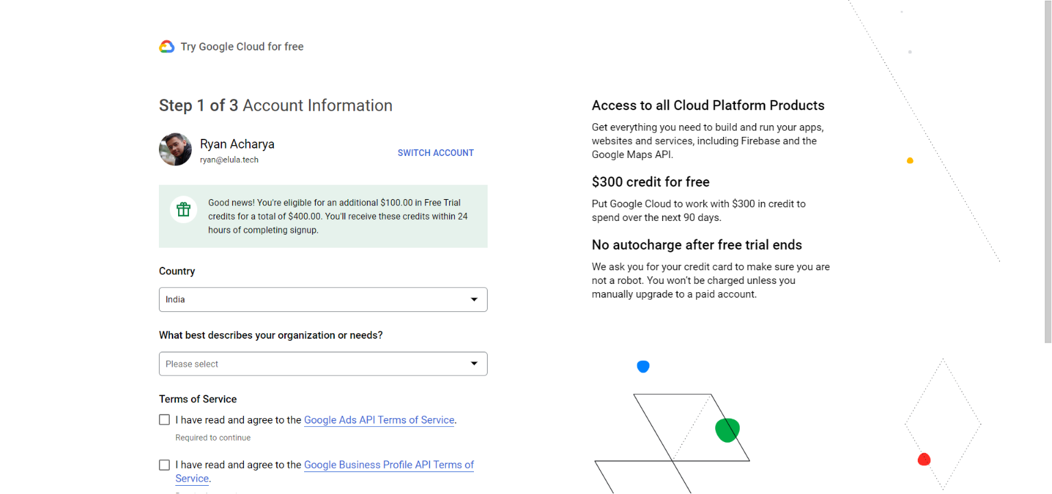This screenshot has width=1052, height=494.
Task: Click Ryan Acharya's profile photo
Action: 175,149
